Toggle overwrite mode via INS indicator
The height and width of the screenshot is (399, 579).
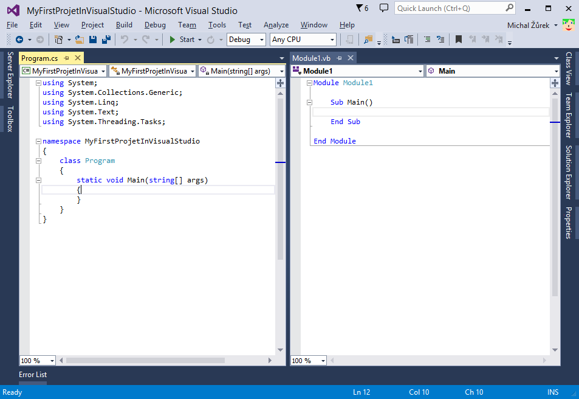[x=553, y=392]
